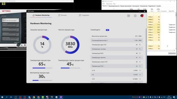This screenshot has width=177, height=99.
Task: Click the CPU temperature 65°C bar
Action: tap(42, 68)
